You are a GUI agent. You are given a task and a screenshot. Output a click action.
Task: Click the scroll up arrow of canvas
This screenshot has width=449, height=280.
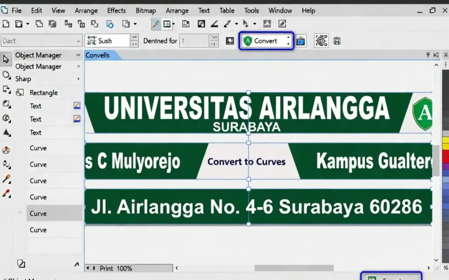(x=436, y=65)
